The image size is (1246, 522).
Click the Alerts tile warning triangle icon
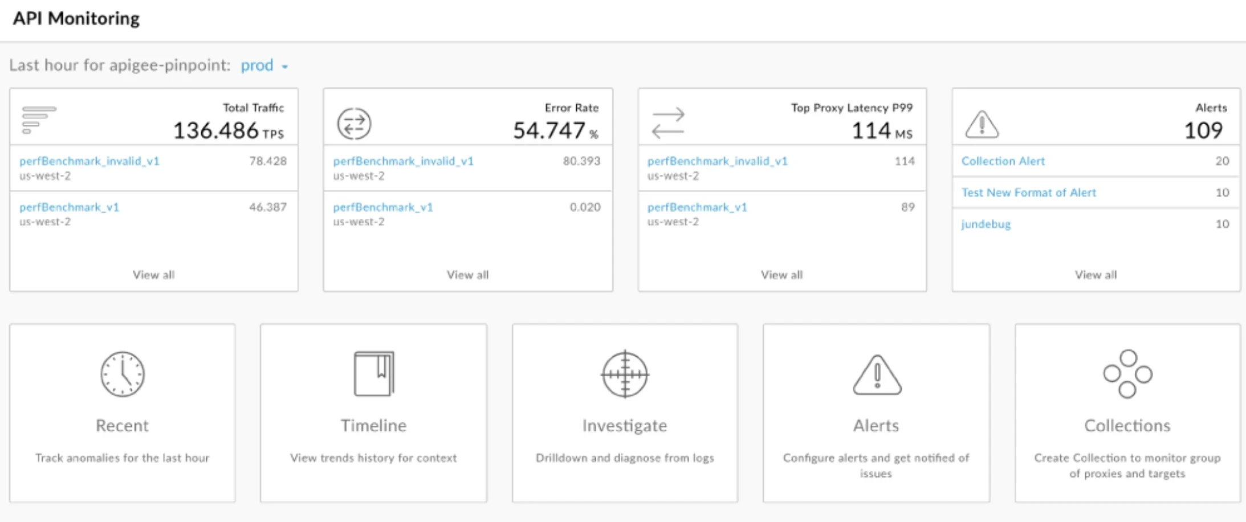(x=877, y=374)
